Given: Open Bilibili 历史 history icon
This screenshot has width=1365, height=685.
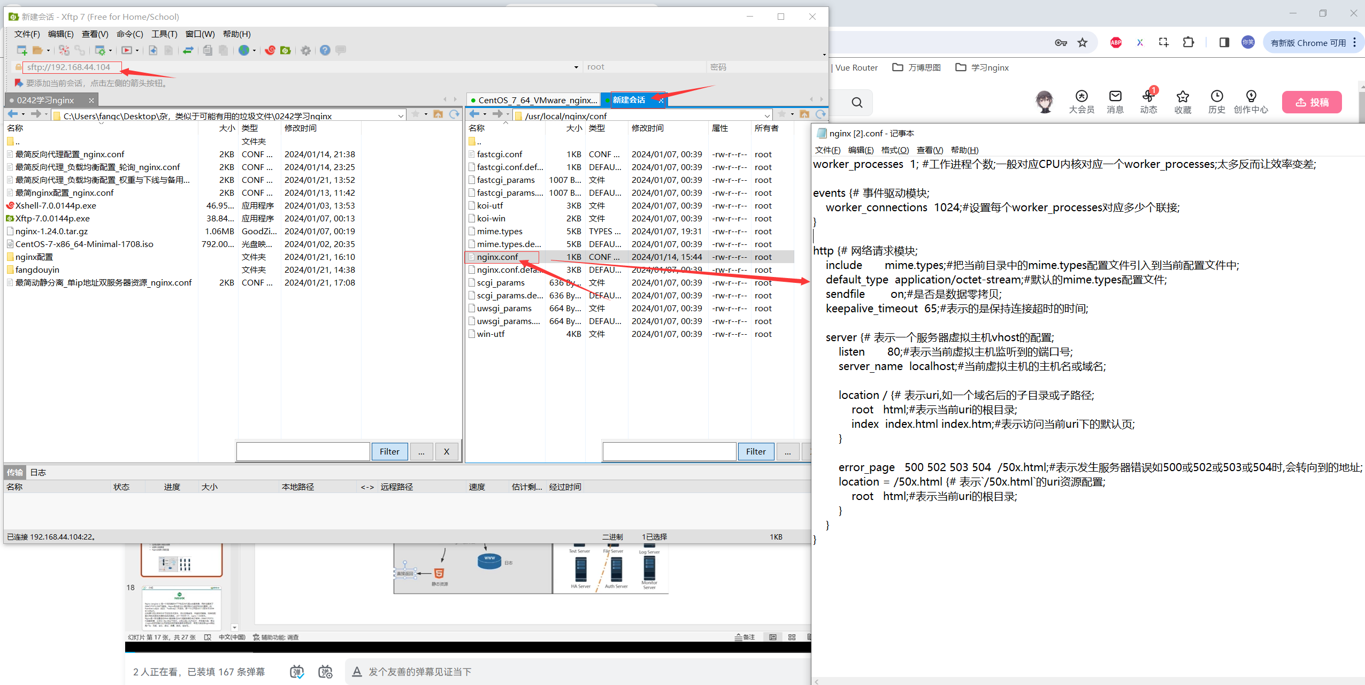Looking at the screenshot, I should tap(1217, 102).
